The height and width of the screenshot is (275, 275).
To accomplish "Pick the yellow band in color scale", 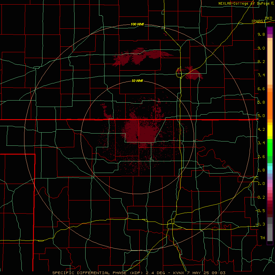I will pos(270,131).
